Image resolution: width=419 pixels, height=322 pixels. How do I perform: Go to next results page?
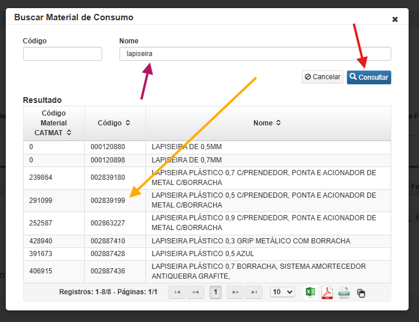point(235,293)
